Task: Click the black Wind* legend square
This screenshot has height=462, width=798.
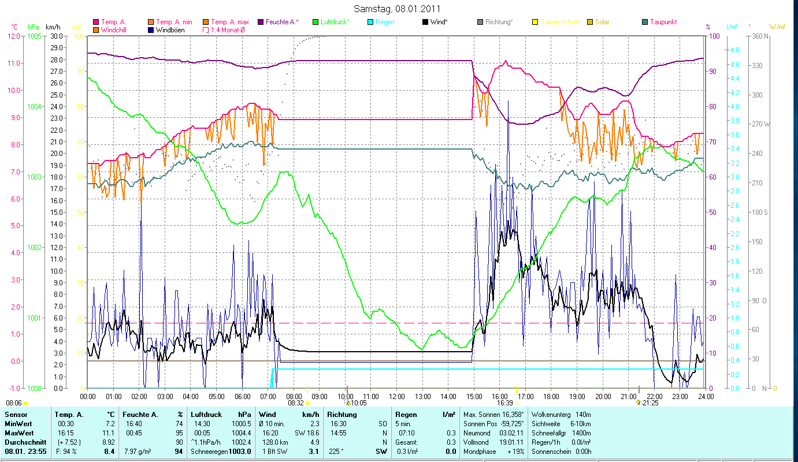Action: 425,22
